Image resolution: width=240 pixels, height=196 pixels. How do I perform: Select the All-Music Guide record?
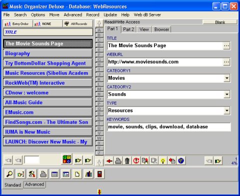[x=48, y=103]
